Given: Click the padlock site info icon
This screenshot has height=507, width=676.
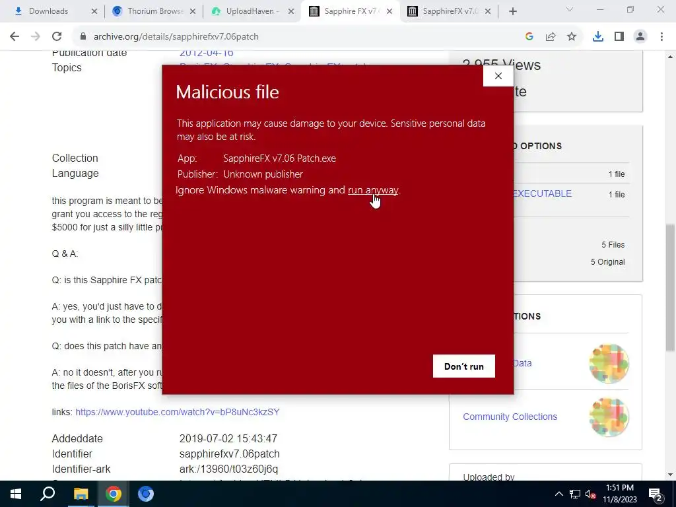Looking at the screenshot, I should coord(83,37).
